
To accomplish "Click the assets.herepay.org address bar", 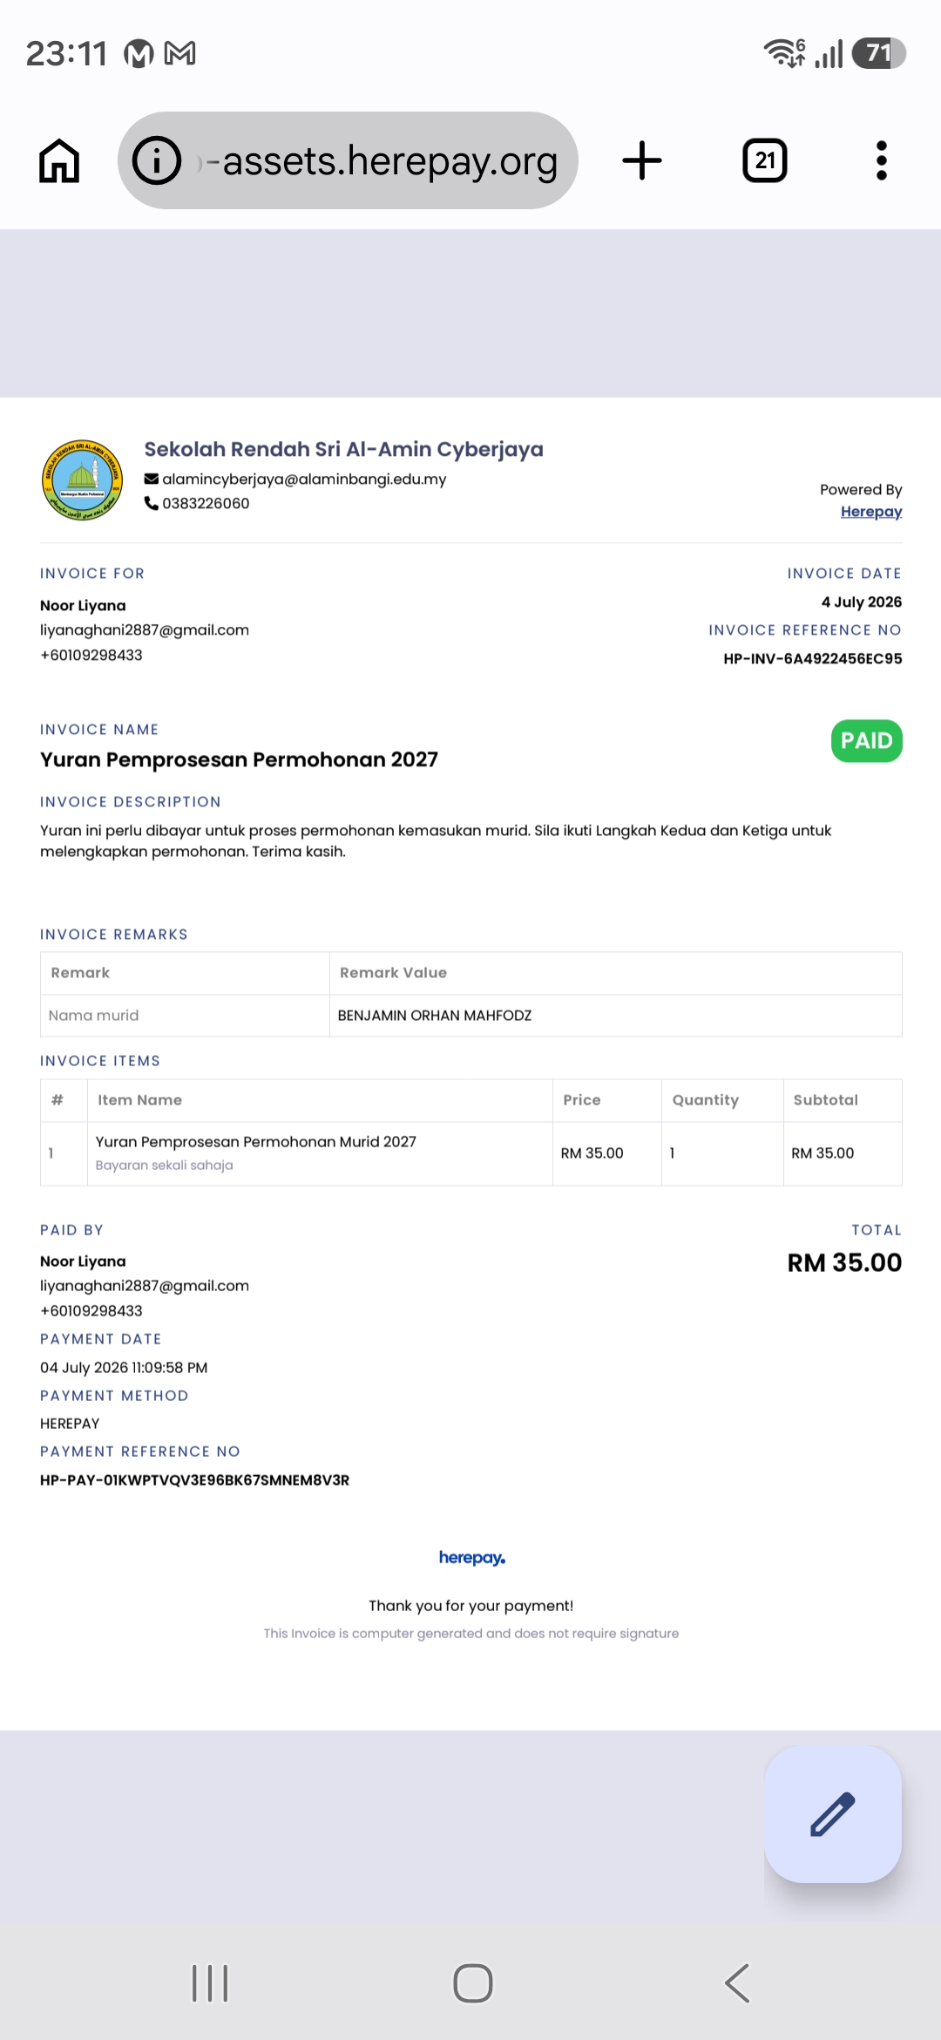I will [x=349, y=160].
